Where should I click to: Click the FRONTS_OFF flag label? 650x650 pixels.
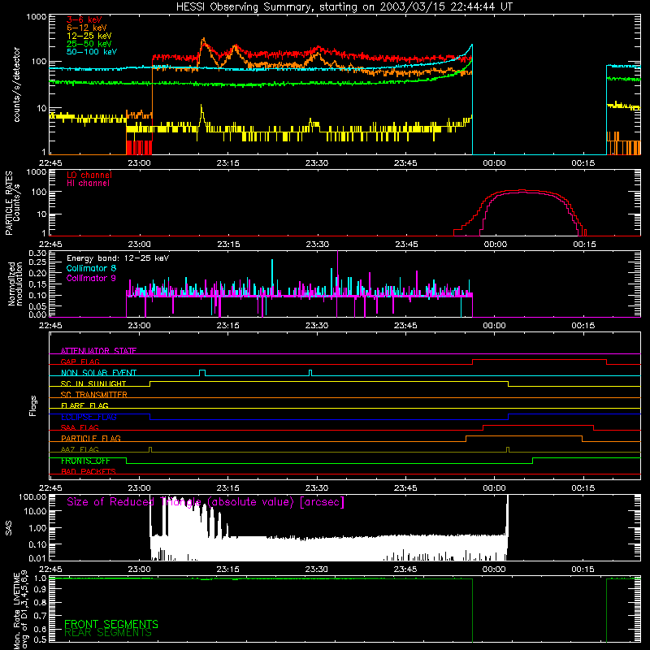85,461
